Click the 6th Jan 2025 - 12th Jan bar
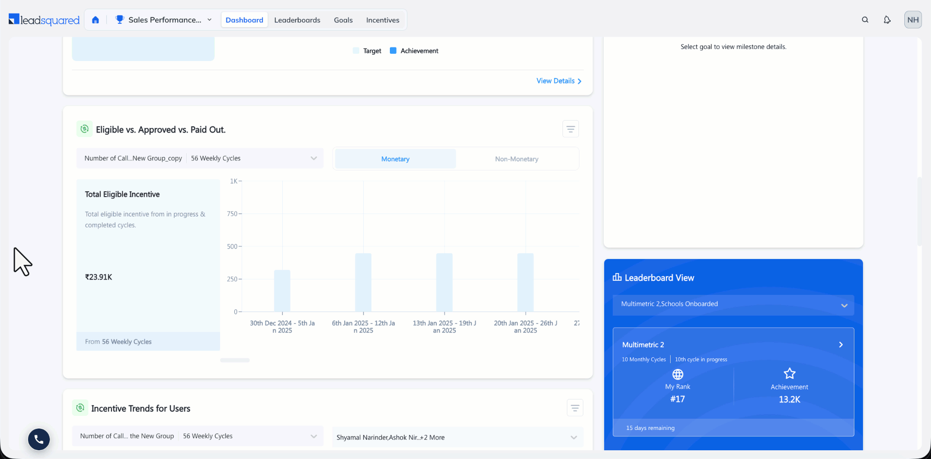This screenshot has height=459, width=931. 363,282
